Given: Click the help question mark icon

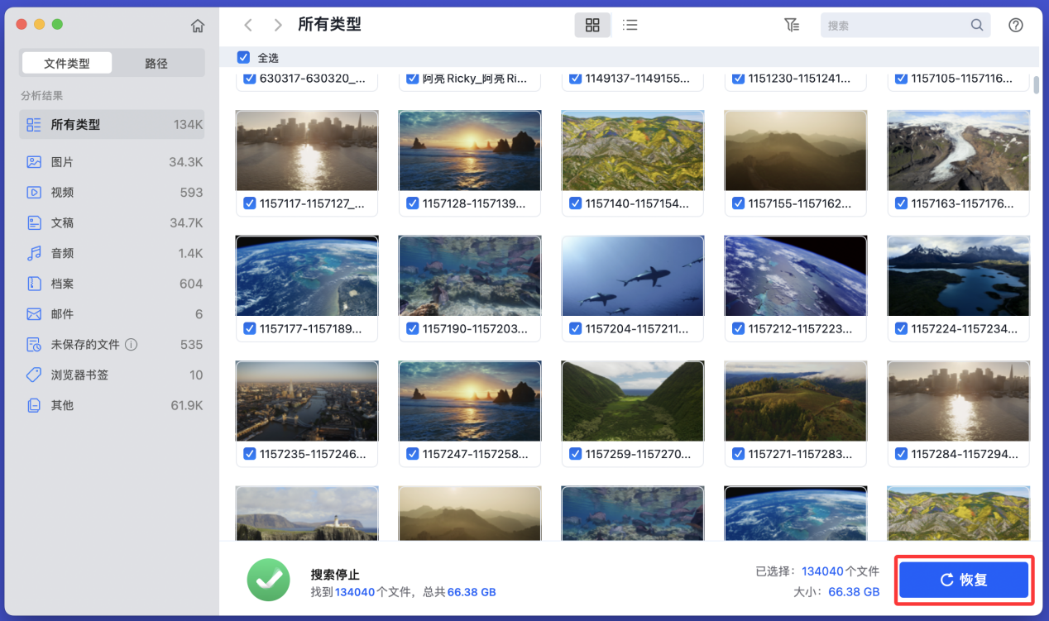Looking at the screenshot, I should click(1016, 25).
